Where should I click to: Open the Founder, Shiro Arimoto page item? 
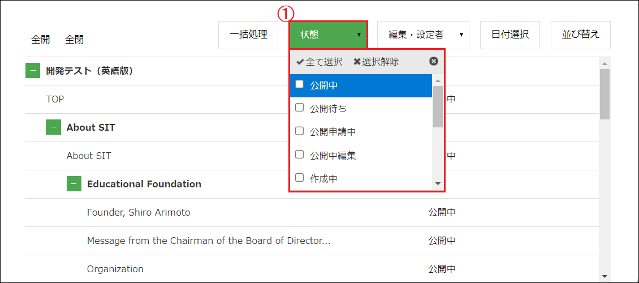coord(139,212)
